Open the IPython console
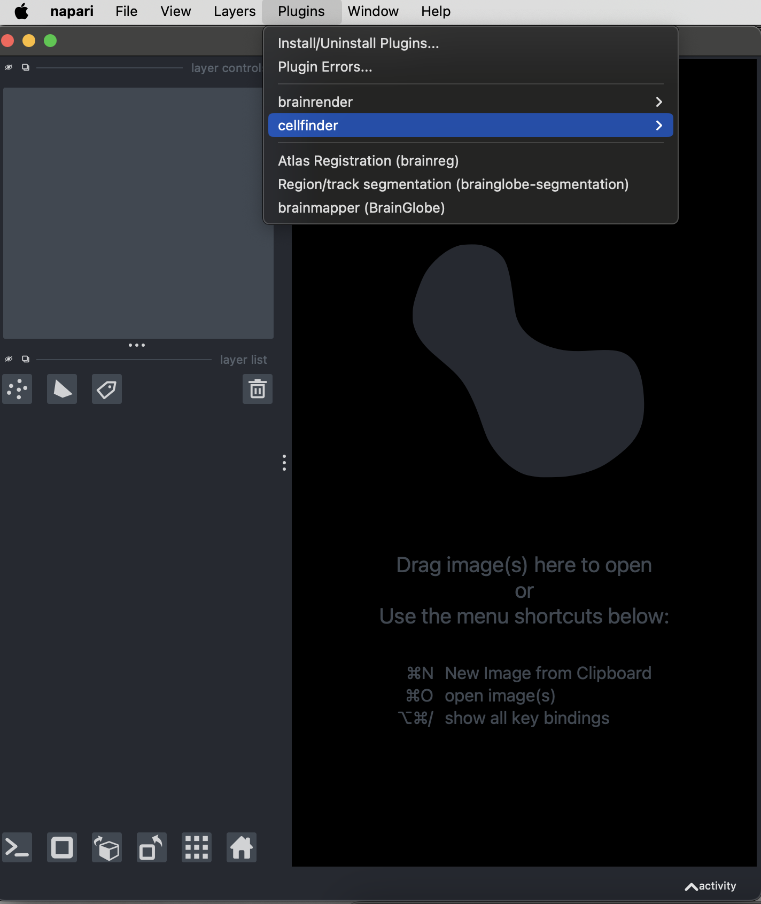The height and width of the screenshot is (904, 761). [x=17, y=847]
